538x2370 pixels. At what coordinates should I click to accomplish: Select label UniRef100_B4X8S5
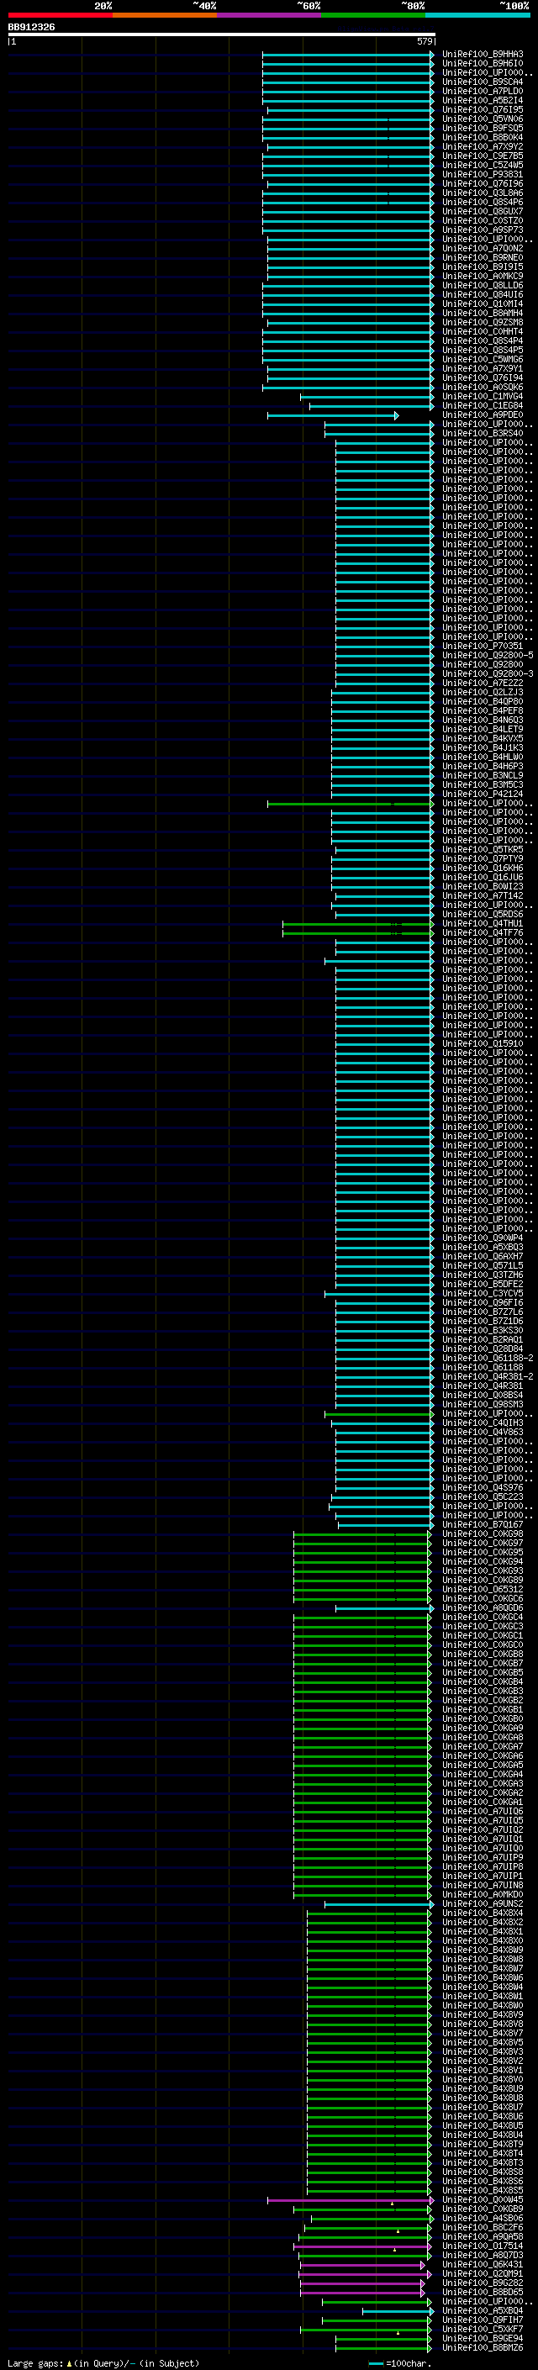pos(483,2191)
